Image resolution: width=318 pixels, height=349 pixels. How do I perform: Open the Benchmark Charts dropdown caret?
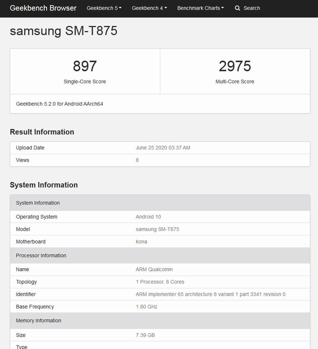pyautogui.click(x=224, y=8)
